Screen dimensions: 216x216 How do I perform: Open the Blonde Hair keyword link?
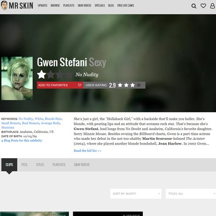click(53, 119)
